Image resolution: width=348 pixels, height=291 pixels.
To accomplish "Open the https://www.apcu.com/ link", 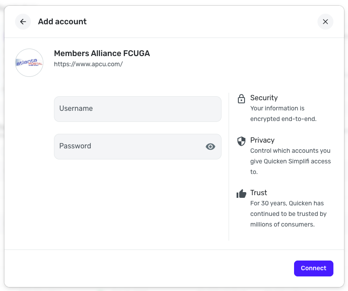I will pos(88,64).
